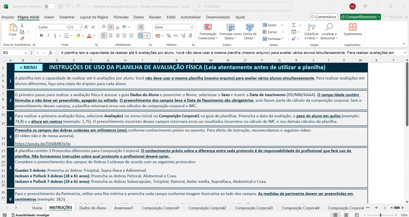This screenshot has width=409, height=217.
Task: Click the Pesquisar search box
Action: tap(242, 6)
